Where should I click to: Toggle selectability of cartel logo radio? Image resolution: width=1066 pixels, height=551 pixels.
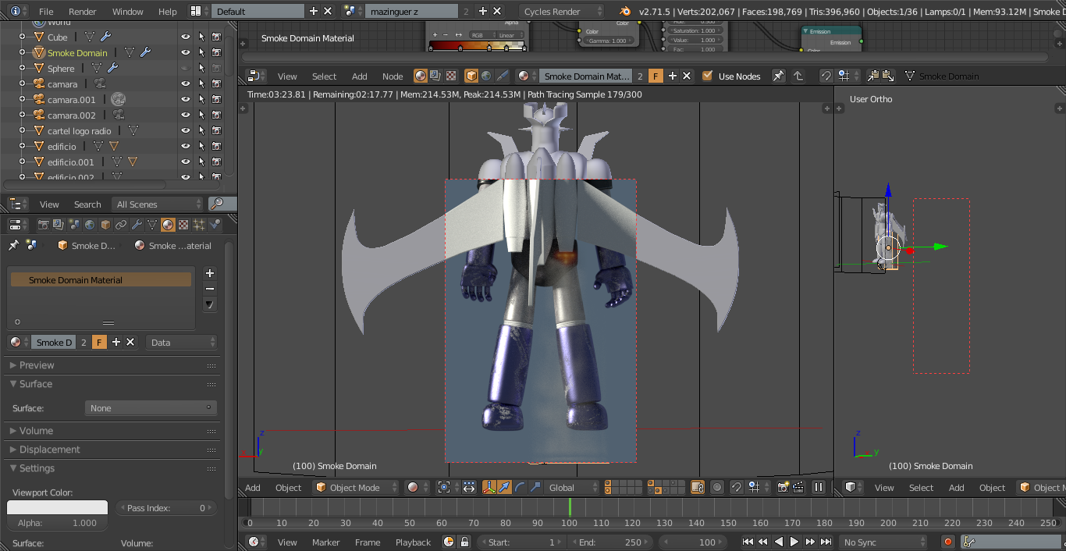(x=201, y=131)
